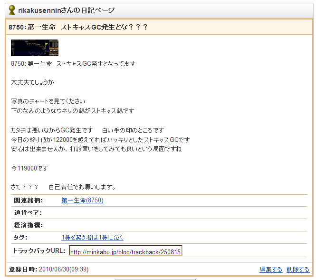This screenshot has width=316, height=280.
Task: Click the registration date 2010/06/30(09:39)
Action: click(x=64, y=270)
